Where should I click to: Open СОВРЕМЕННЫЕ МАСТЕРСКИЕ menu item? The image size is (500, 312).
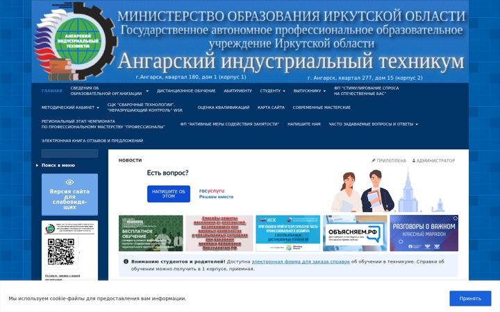(322, 107)
